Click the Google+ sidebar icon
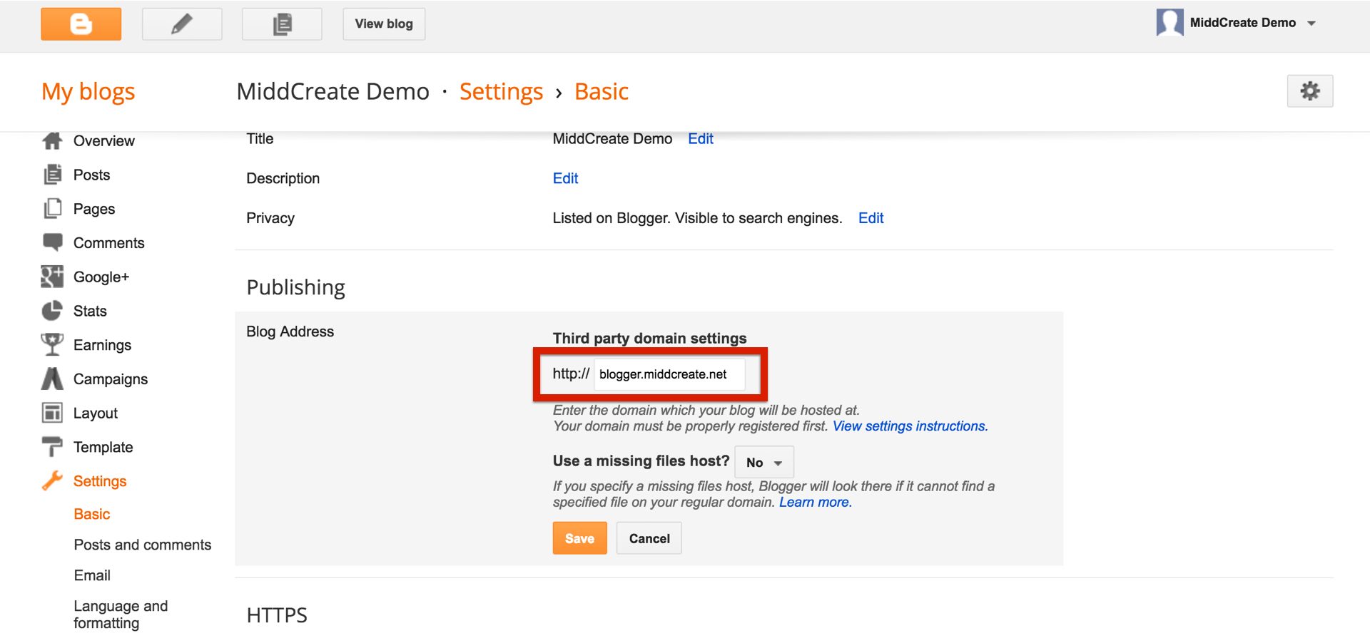The height and width of the screenshot is (643, 1370). [x=52, y=277]
